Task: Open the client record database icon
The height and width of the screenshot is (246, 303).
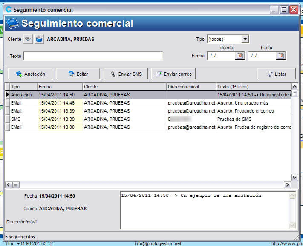Action: 39,39
